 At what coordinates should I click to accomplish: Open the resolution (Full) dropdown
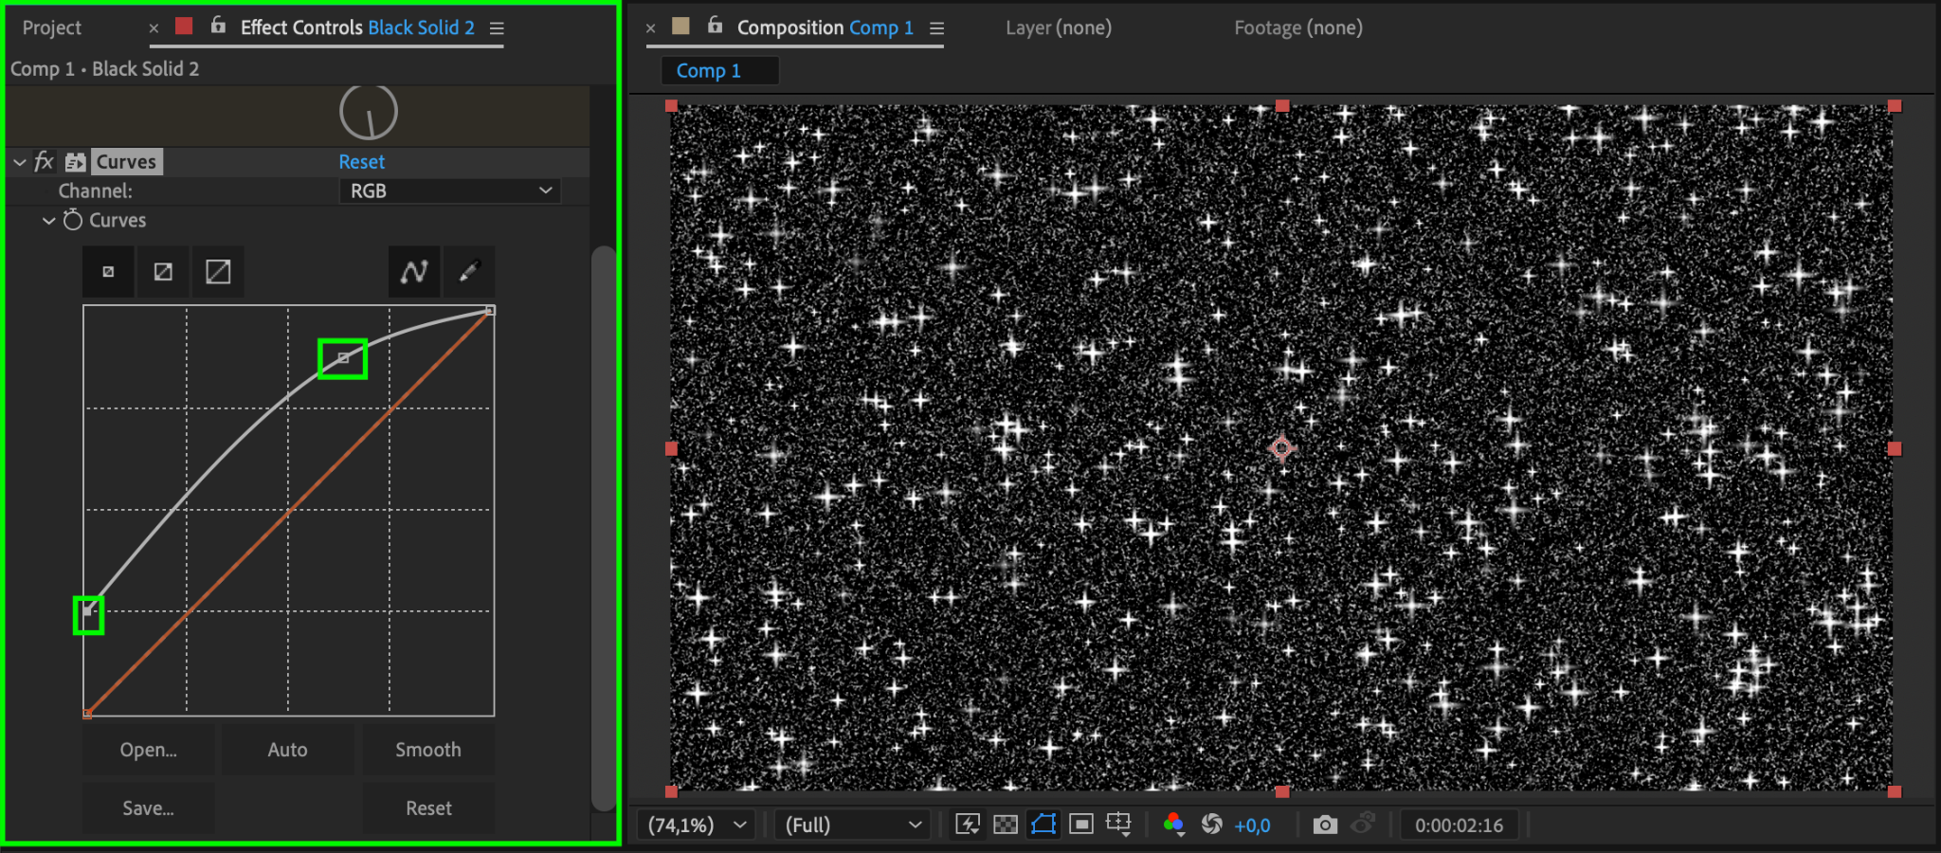tap(852, 826)
